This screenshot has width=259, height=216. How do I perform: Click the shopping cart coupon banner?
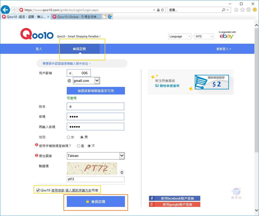(191, 82)
